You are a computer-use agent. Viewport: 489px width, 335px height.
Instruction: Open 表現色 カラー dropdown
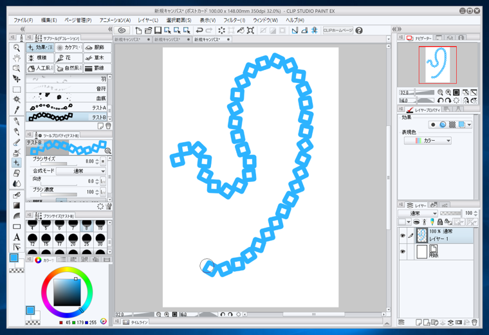(x=428, y=141)
